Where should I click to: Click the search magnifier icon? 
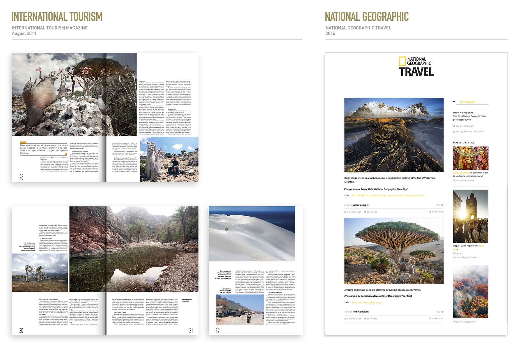(454, 102)
